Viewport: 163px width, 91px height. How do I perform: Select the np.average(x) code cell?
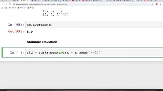(94, 25)
